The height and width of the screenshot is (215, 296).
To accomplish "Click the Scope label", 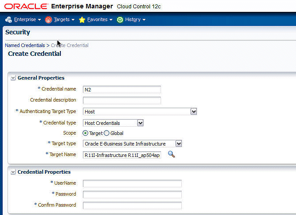I will tap(69, 133).
